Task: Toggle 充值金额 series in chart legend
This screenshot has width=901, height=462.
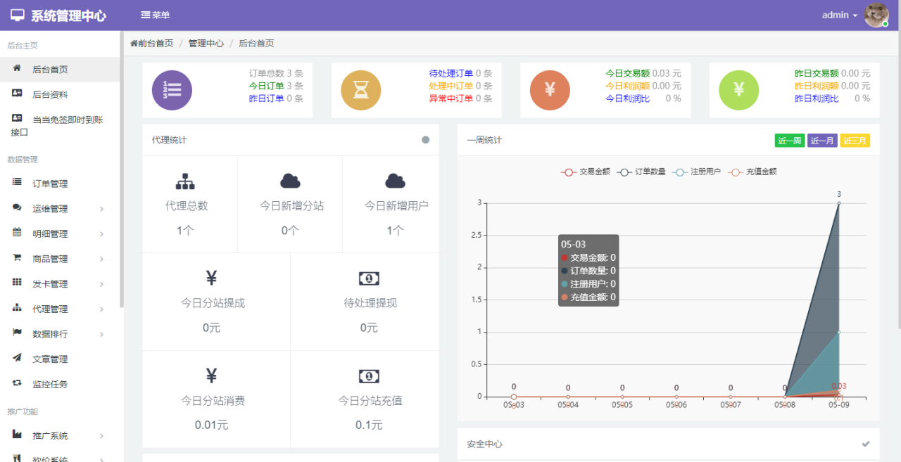Action: point(752,172)
